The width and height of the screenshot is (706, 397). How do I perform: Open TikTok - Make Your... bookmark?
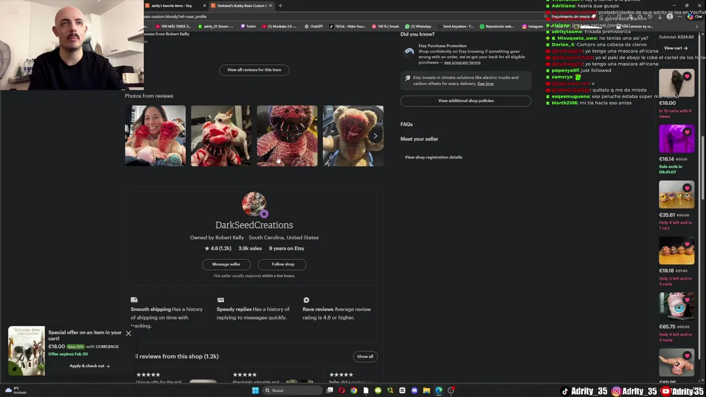tap(347, 26)
